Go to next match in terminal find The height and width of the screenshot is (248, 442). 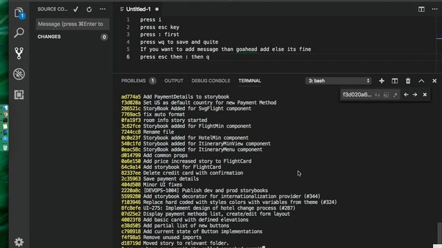(414, 95)
